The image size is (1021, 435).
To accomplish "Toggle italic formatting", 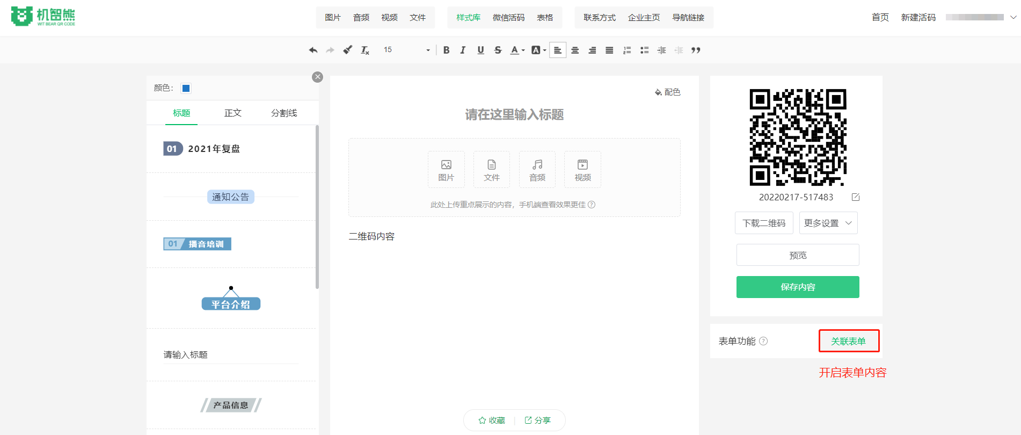I will pyautogui.click(x=463, y=50).
